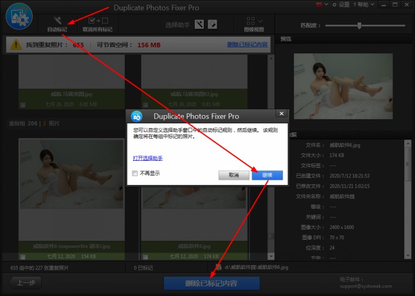Screen dimensions: 415x296
Task: Mark the first photo dated 七月 26, 2020 6.81 MB
Action: click(x=23, y=105)
